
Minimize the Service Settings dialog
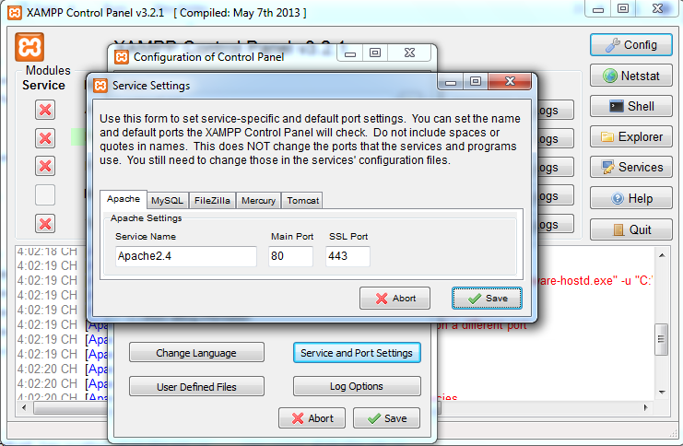point(451,81)
